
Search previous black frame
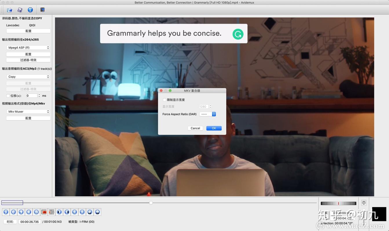59,212
